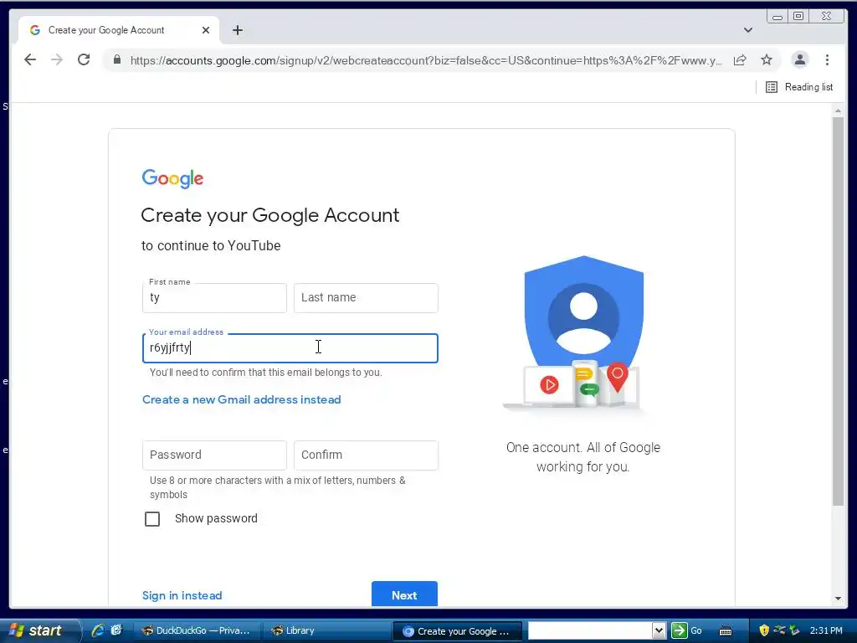Click the email confirmation hint text
Screen dimensions: 857x643
(265, 373)
